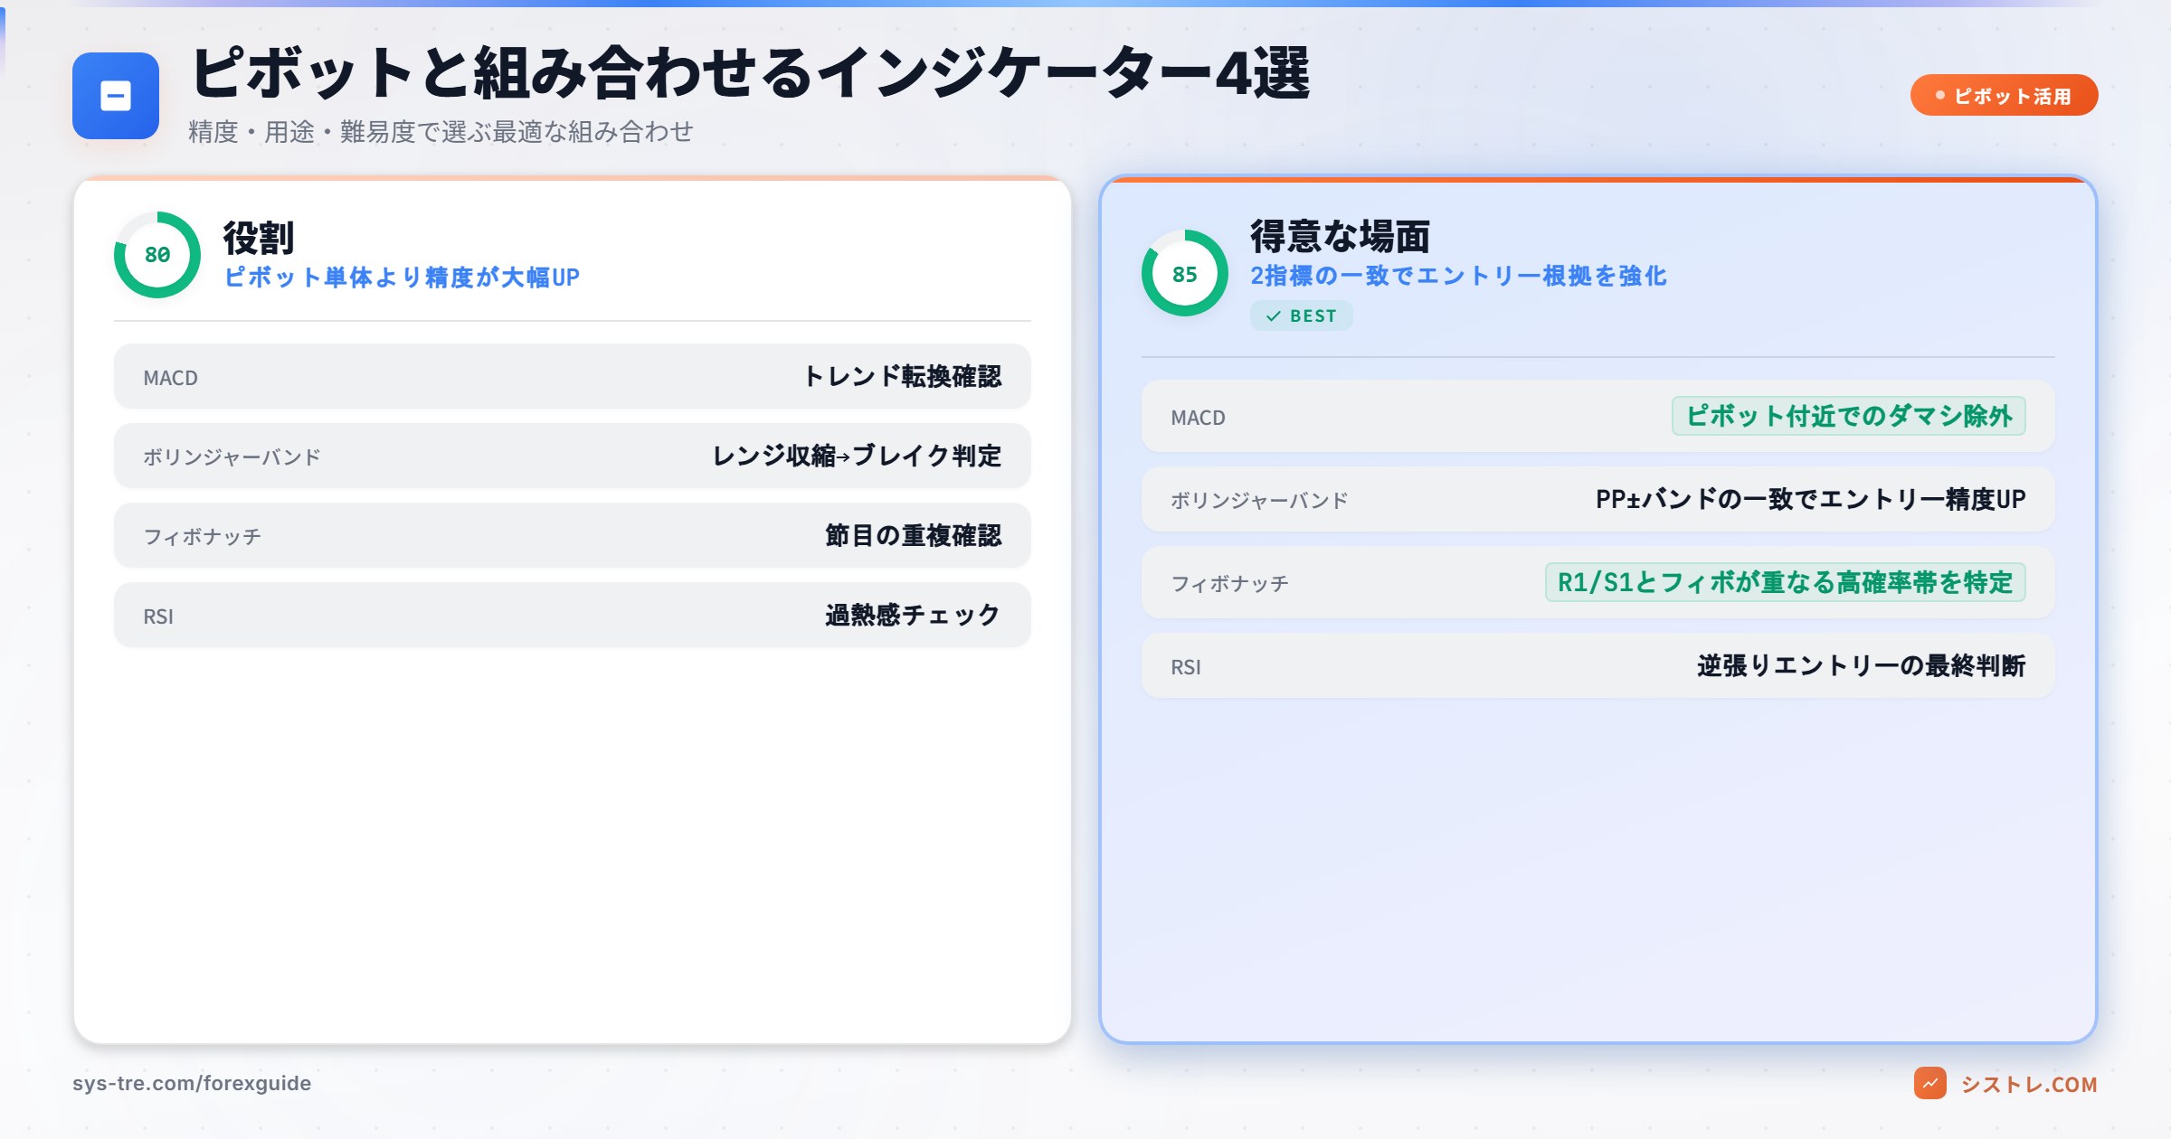
Task: Click the green tag ピボット付近でのダマシ除外
Action: (1849, 416)
